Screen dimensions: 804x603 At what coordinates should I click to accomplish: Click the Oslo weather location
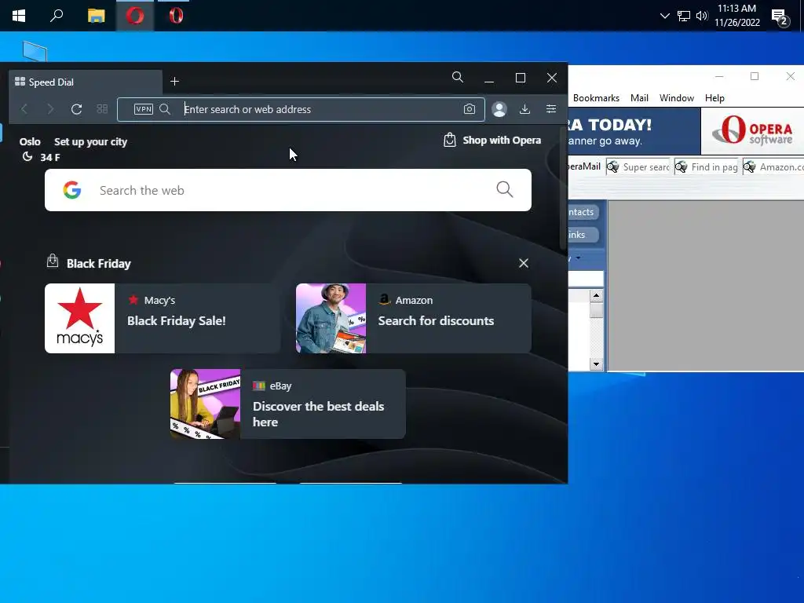coord(30,141)
